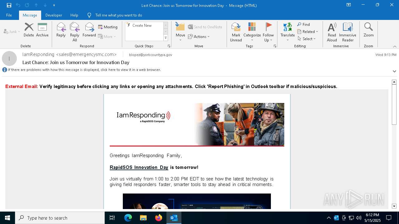Open the Categorize color menu
399x224 pixels.
point(252,32)
